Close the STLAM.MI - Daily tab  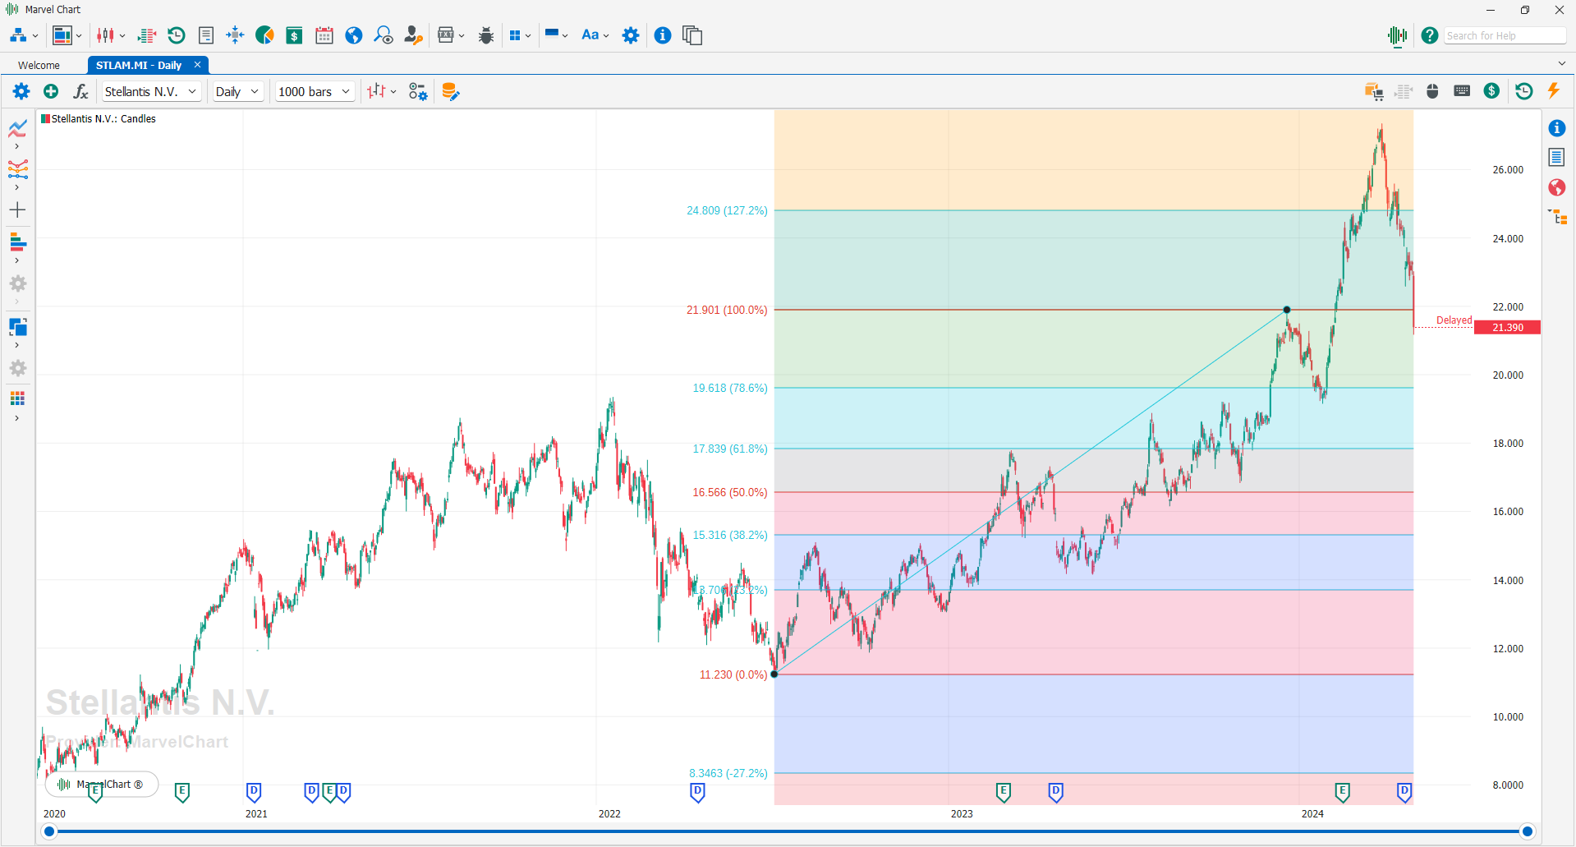coord(197,65)
